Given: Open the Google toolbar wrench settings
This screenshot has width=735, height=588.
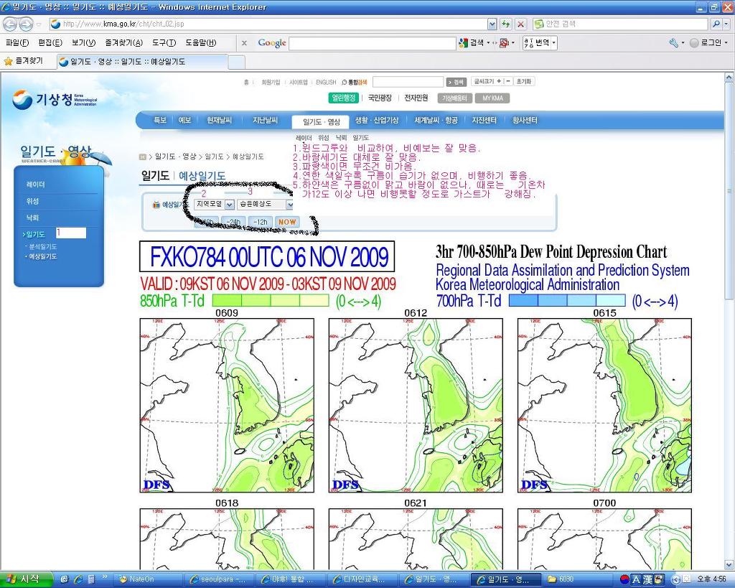Looking at the screenshot, I should tap(673, 42).
